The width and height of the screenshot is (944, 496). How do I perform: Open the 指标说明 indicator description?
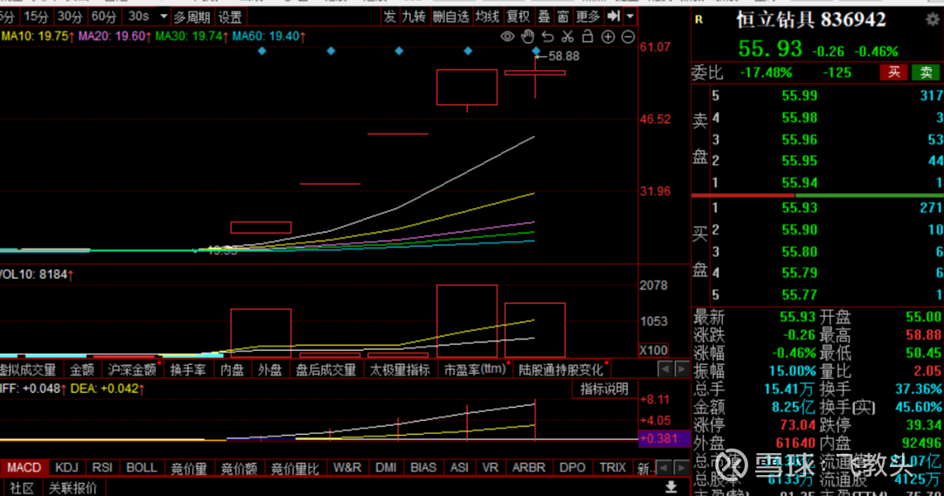pyautogui.click(x=604, y=389)
